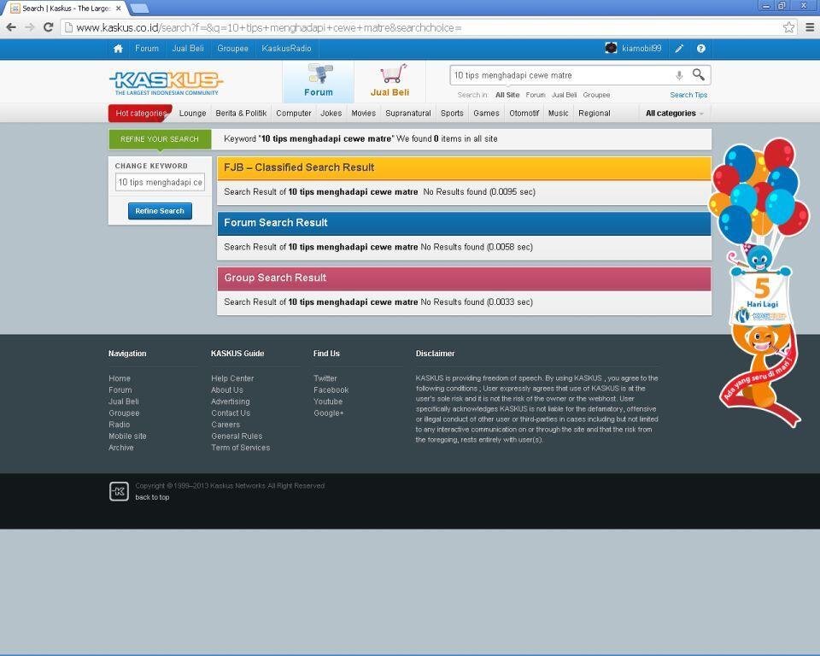The height and width of the screenshot is (656, 820).
Task: Open the Computer category
Action: 294,114
